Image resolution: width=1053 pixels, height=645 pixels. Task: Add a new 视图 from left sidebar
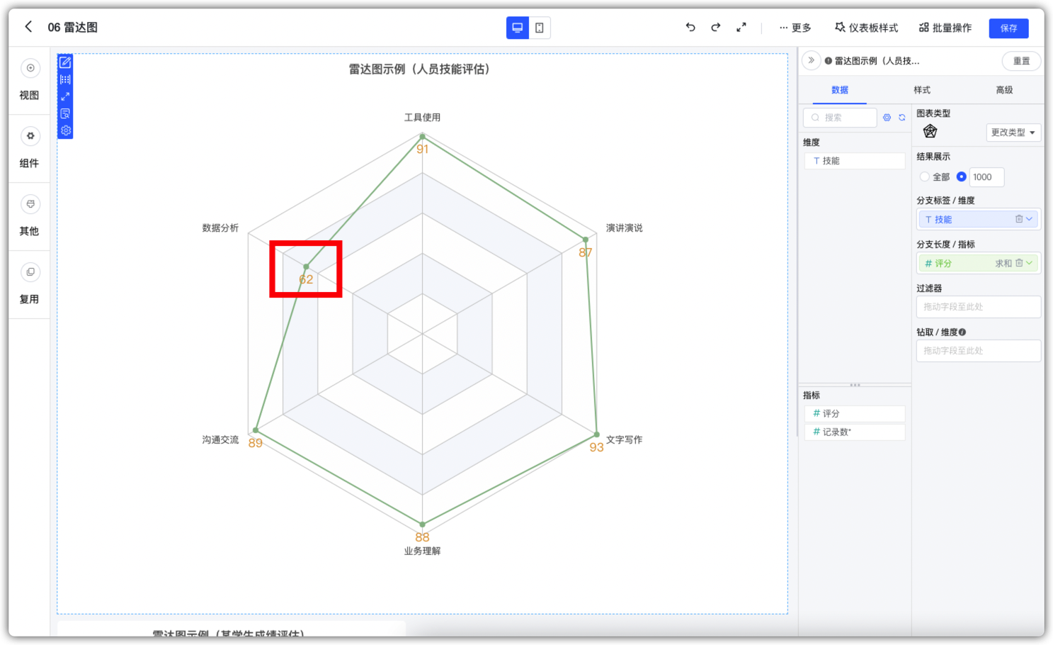30,69
